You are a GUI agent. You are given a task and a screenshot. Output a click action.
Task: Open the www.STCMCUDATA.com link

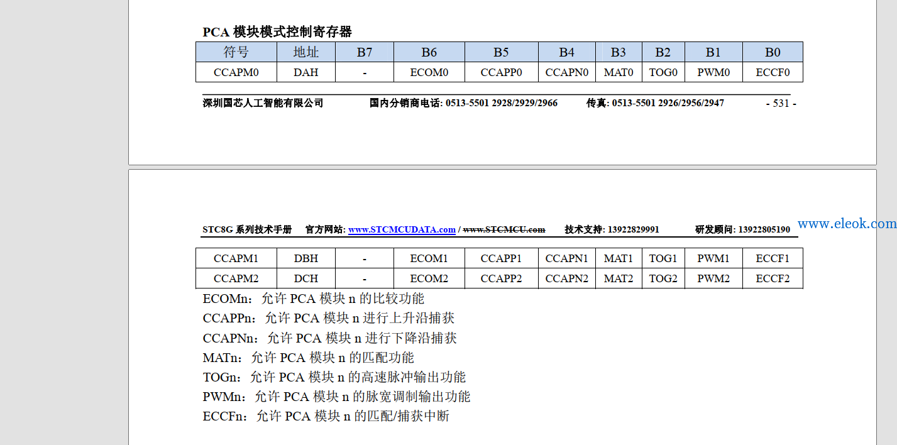click(x=402, y=229)
